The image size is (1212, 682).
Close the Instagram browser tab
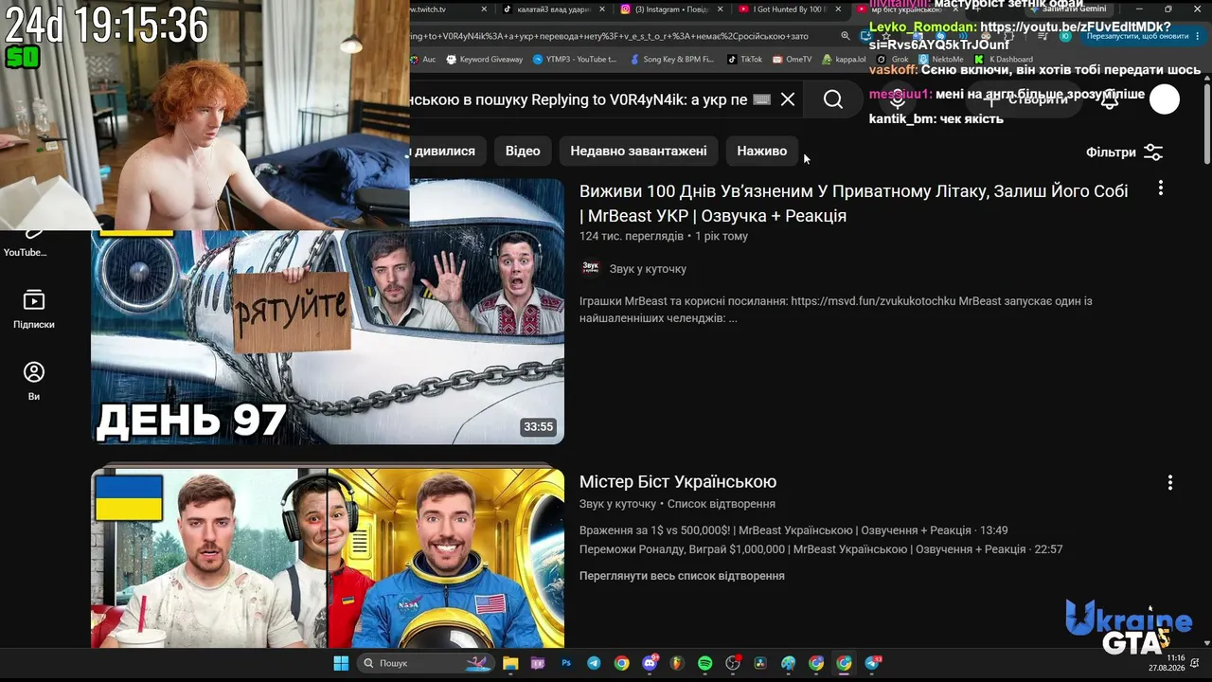click(722, 9)
